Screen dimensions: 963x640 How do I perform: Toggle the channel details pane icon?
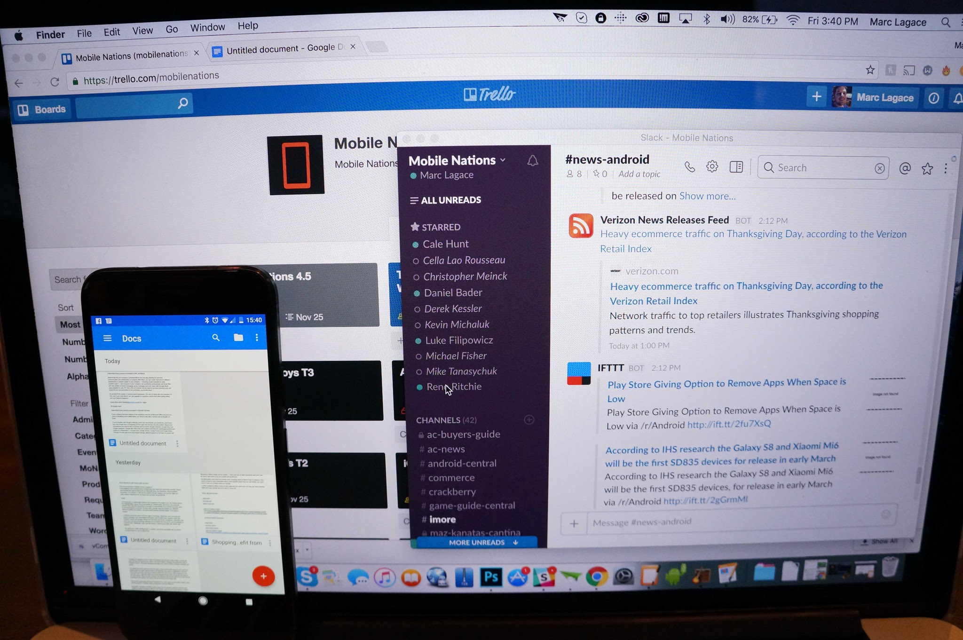click(x=736, y=167)
